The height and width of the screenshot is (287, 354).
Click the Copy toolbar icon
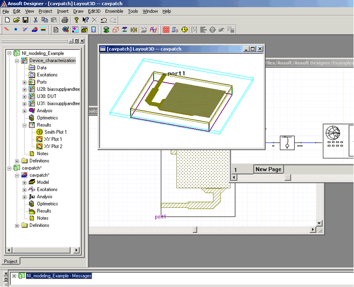point(44,20)
